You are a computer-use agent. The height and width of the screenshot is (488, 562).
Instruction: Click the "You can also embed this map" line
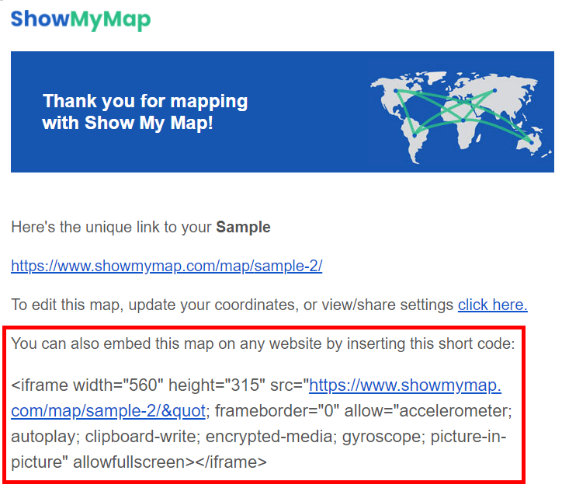[263, 343]
